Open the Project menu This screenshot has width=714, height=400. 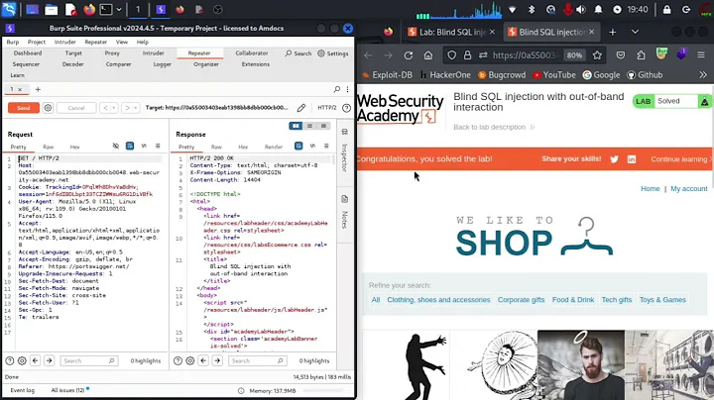pos(37,42)
